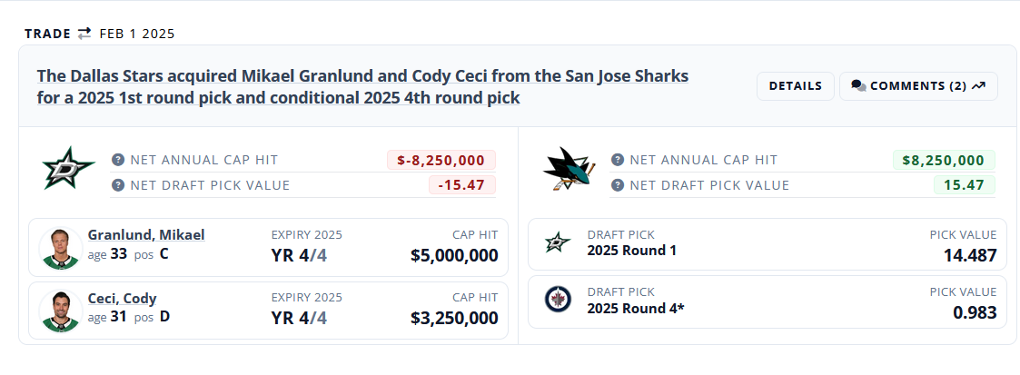Select the 2025 Round 1 draft pick
Image resolution: width=1020 pixels, height=375 pixels.
coord(632,251)
